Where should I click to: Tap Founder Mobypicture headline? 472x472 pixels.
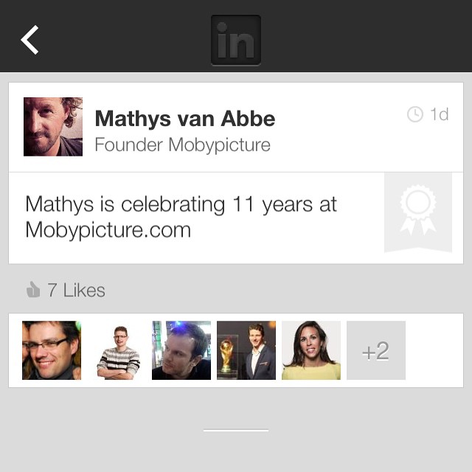182,145
